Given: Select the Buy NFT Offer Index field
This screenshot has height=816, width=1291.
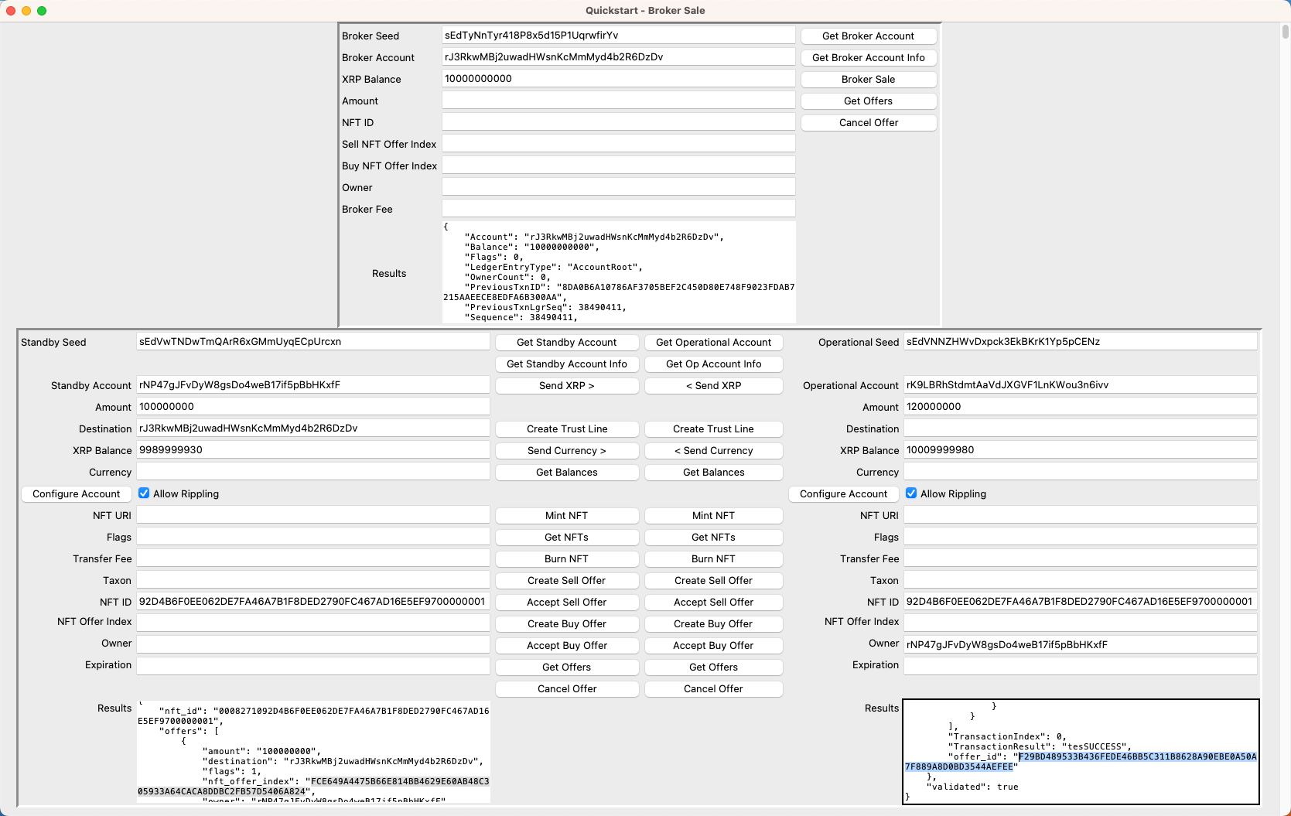Looking at the screenshot, I should tap(618, 166).
